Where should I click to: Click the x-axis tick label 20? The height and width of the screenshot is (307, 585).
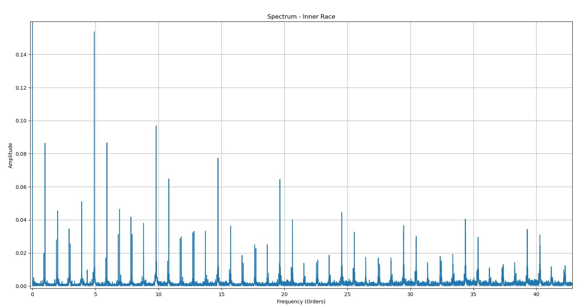(x=284, y=294)
